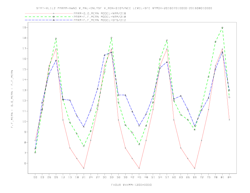
Task: Click y-axis tick label 19
Action: point(24,27)
